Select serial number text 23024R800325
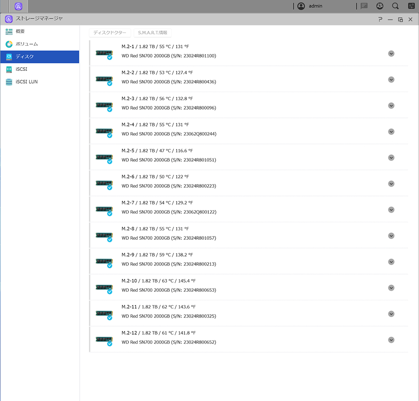The height and width of the screenshot is (401, 419). [x=199, y=316]
